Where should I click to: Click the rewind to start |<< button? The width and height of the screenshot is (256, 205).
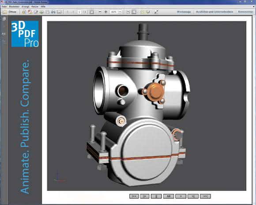(x=134, y=196)
